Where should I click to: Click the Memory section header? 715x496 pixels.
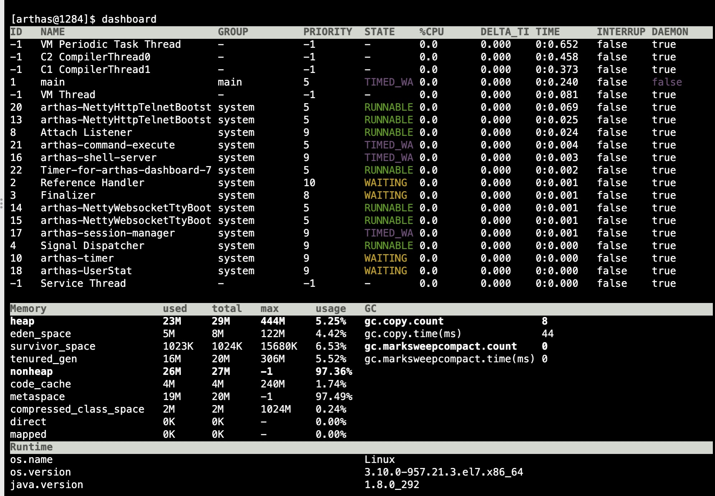[28, 308]
